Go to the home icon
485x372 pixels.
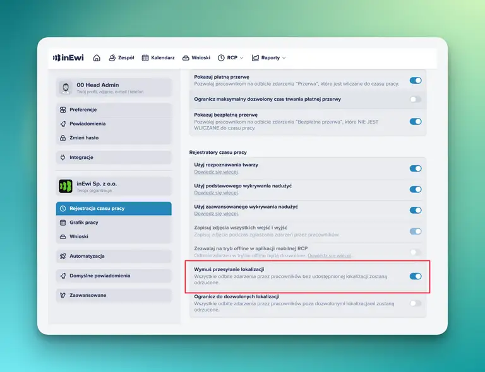(x=97, y=57)
